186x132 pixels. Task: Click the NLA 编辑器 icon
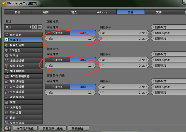[7, 71]
